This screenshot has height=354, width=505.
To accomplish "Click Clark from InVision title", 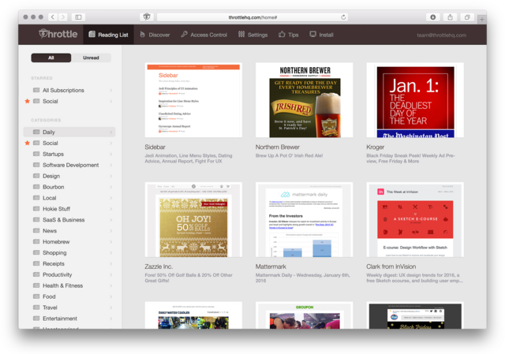I will tap(391, 266).
